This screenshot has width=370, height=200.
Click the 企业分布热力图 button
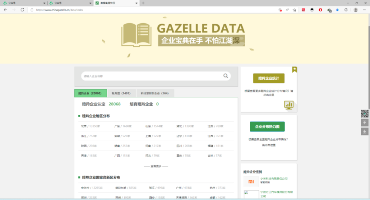click(267, 127)
